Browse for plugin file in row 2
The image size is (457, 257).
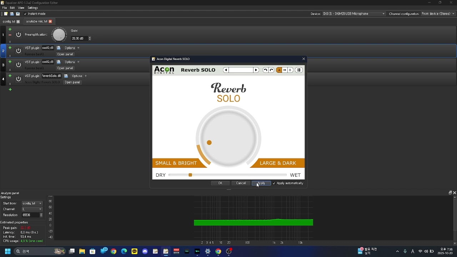[59, 48]
